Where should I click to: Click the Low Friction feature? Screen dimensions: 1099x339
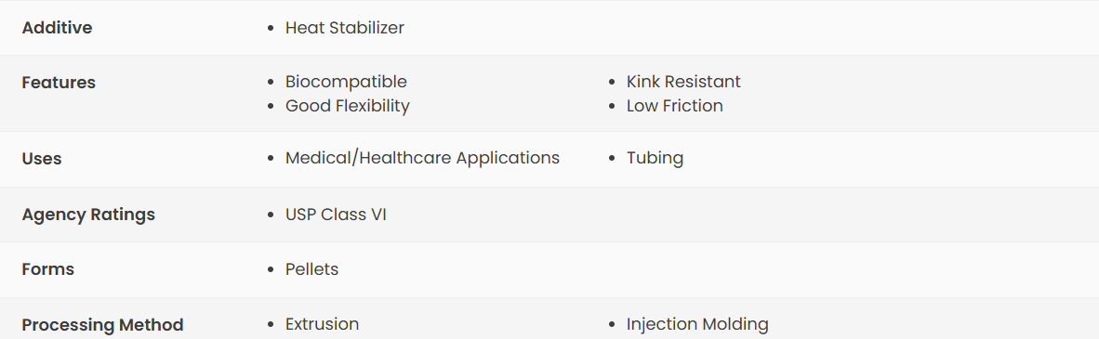click(x=675, y=106)
